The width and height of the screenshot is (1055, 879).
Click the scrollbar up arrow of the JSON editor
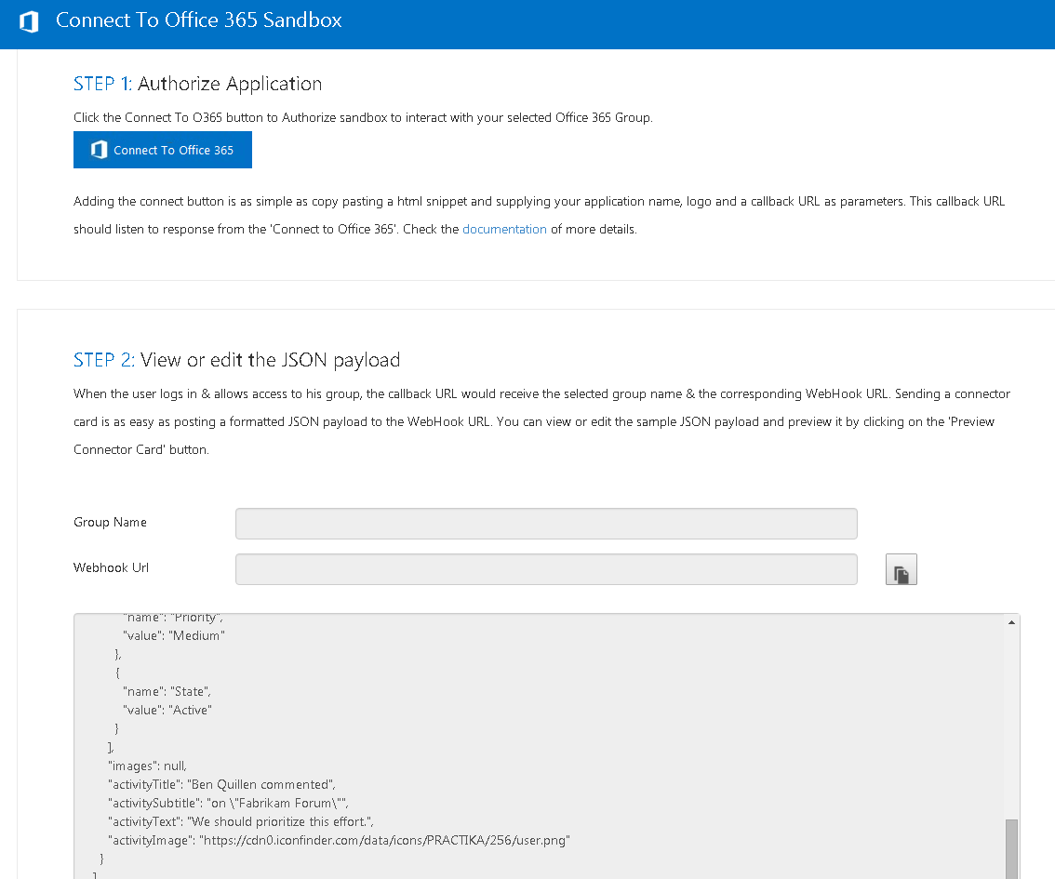pyautogui.click(x=1010, y=623)
